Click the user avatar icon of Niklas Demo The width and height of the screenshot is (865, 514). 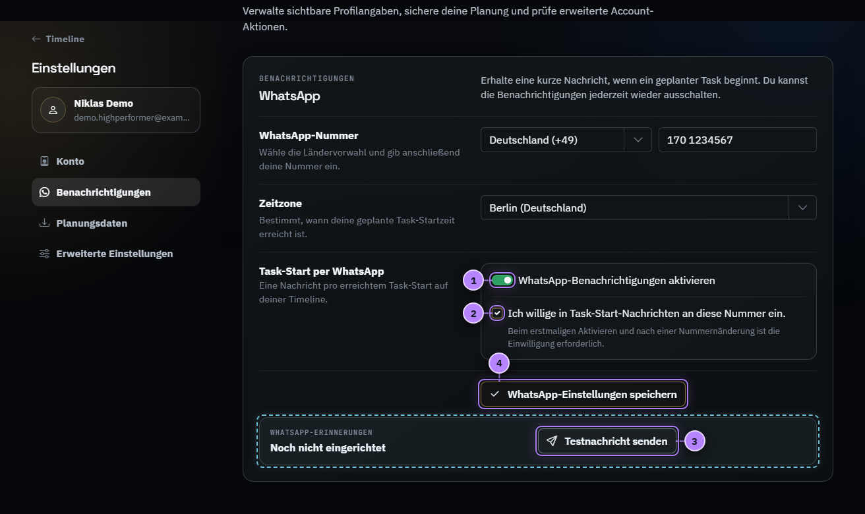53,110
